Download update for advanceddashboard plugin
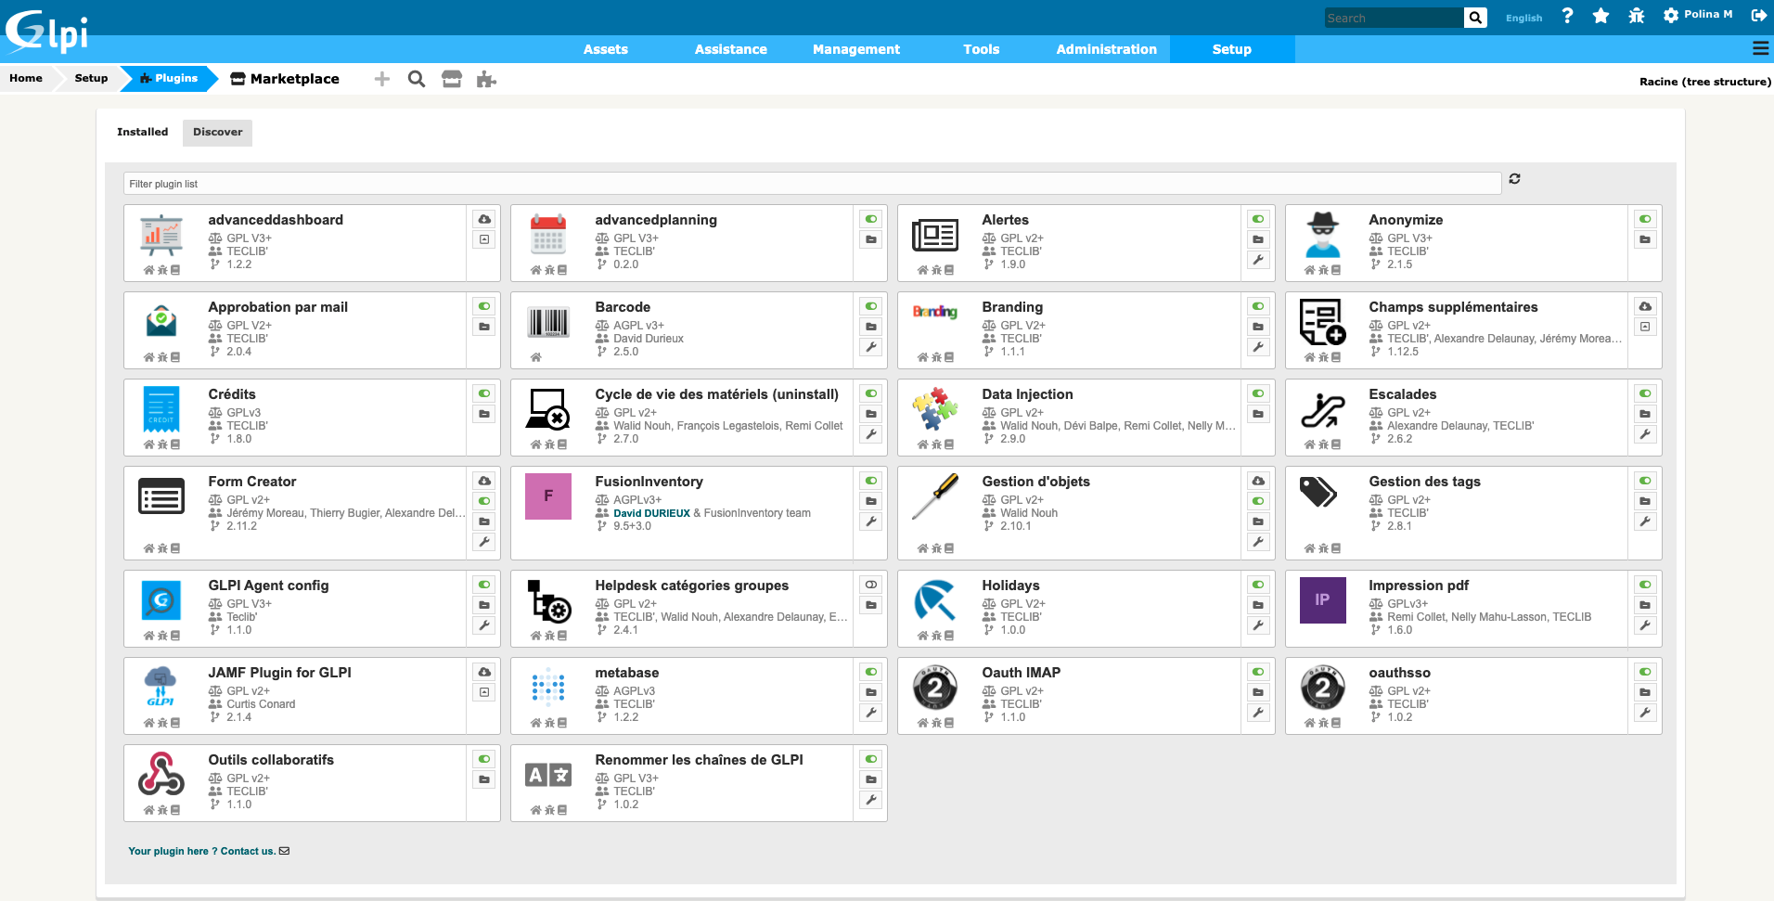The height and width of the screenshot is (901, 1774). click(x=484, y=219)
